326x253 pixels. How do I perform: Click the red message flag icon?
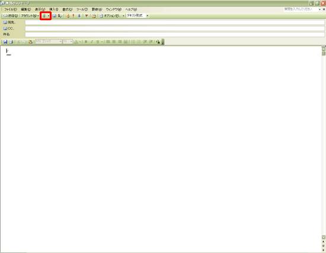pyautogui.click(x=87, y=16)
